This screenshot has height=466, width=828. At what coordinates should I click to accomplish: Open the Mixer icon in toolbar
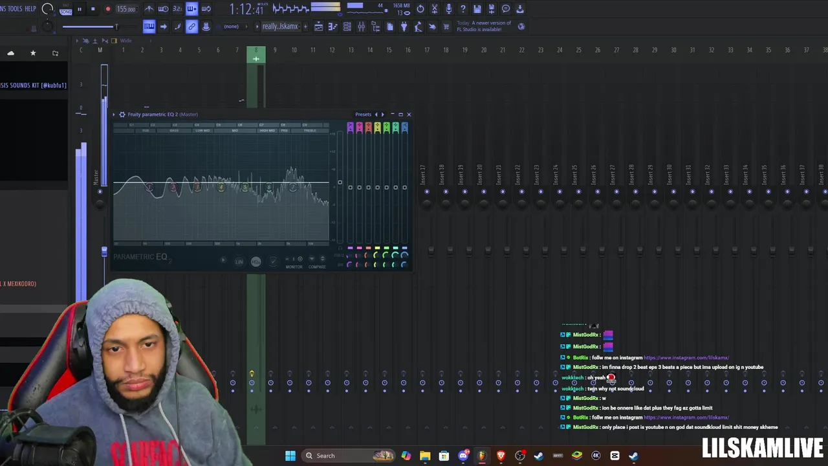point(361,27)
